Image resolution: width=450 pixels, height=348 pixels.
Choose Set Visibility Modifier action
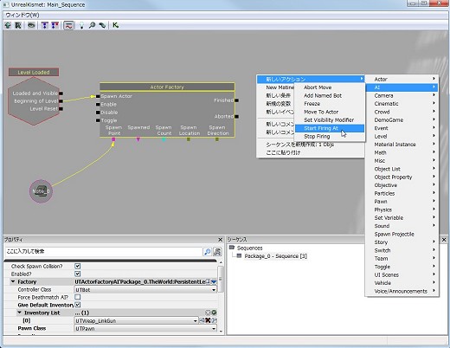tap(330, 120)
